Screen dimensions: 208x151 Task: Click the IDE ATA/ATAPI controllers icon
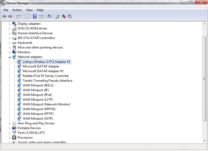click(x=14, y=38)
